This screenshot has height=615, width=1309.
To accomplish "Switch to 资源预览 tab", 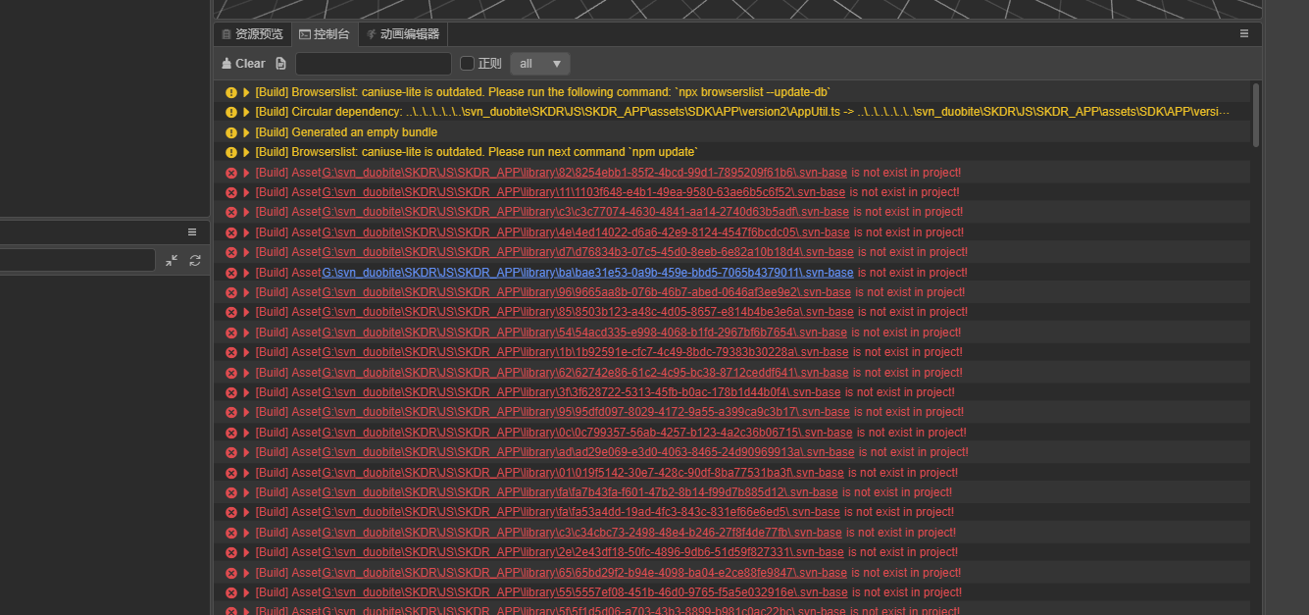I will point(252,33).
